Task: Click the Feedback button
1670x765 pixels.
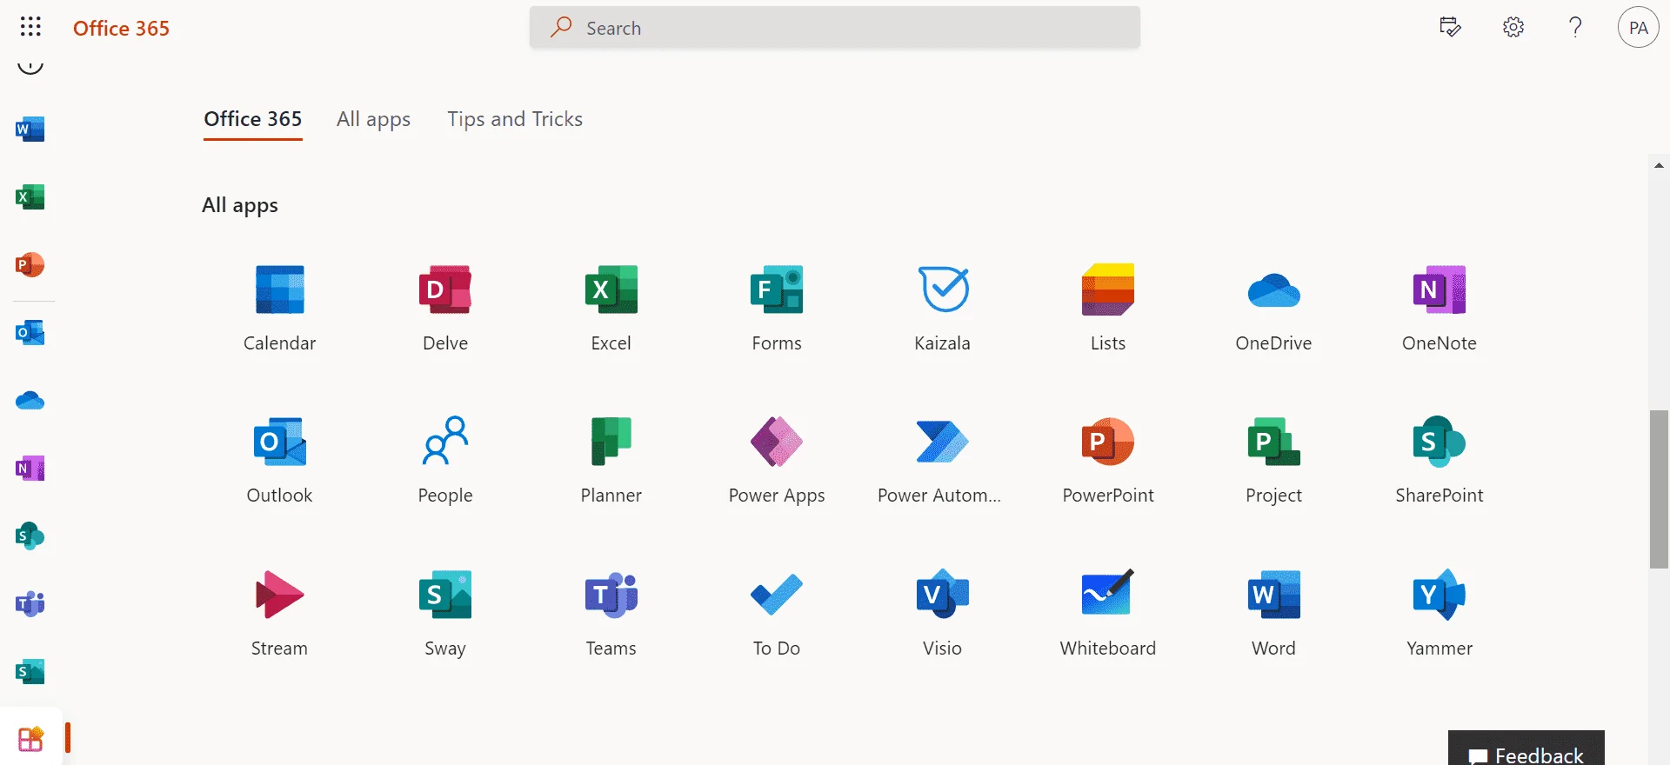Action: (1526, 749)
